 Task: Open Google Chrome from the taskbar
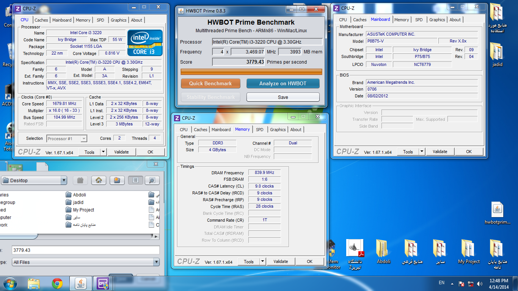tap(57, 283)
